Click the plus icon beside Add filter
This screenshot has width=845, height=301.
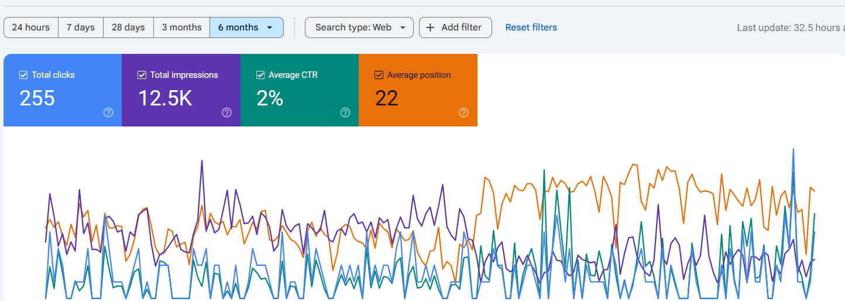tap(430, 28)
